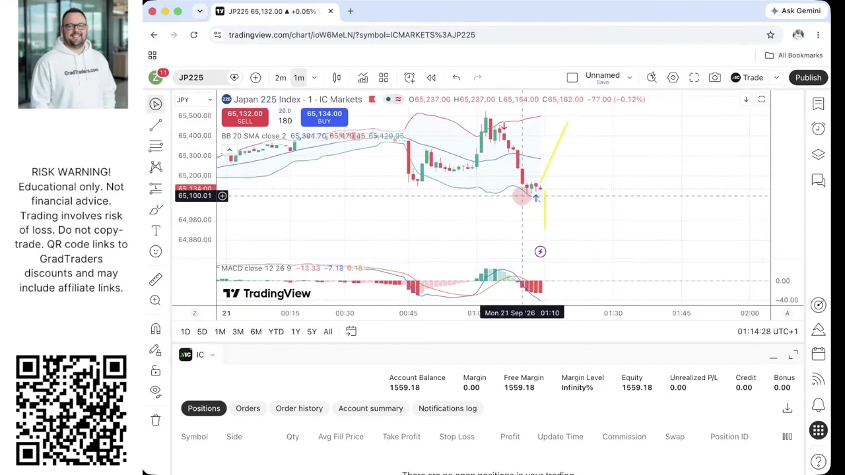Click the blue BUY 65,134.00 button
The image size is (845, 475).
click(x=324, y=117)
